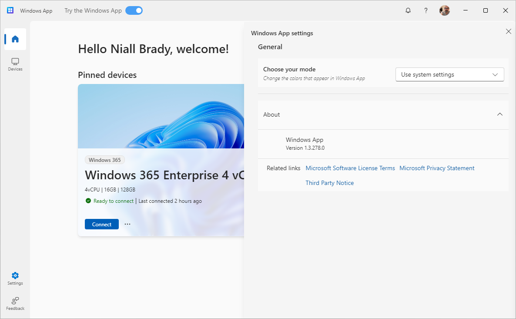Open the user profile avatar
Image resolution: width=516 pixels, height=319 pixels.
tap(445, 10)
